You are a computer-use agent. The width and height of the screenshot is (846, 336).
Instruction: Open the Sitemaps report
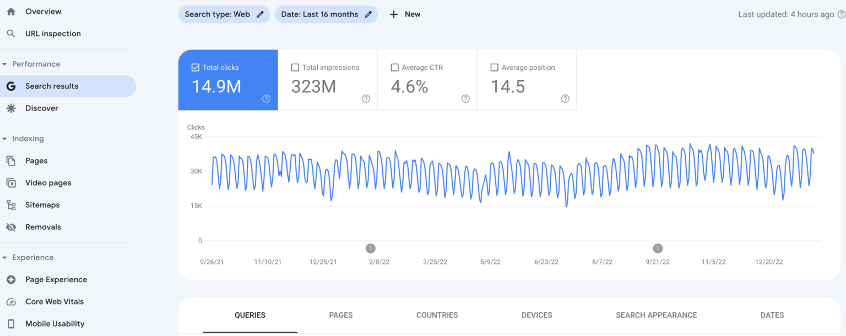pos(42,205)
